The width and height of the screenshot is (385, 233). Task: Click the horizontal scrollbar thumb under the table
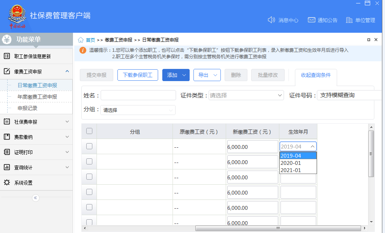(x=278, y=228)
